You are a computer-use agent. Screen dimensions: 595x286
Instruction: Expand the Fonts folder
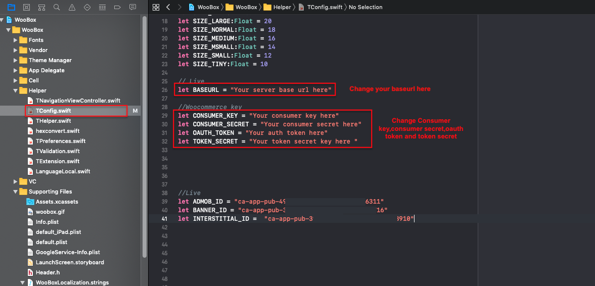pos(16,40)
